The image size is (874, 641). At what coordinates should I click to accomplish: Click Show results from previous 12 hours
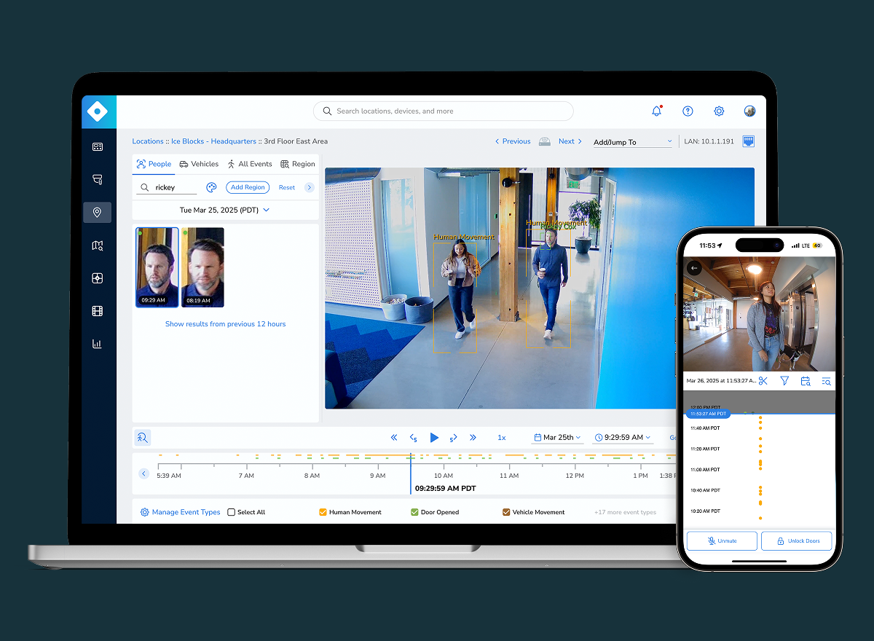225,323
